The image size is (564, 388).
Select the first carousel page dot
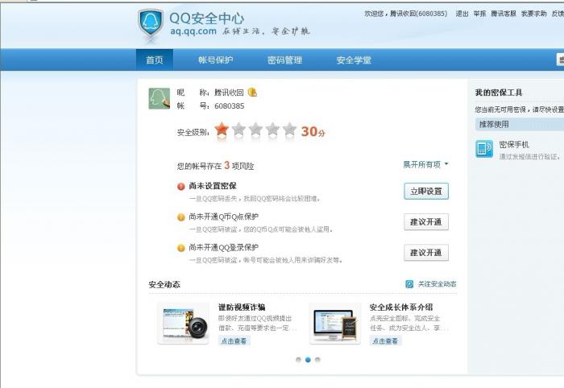(298, 360)
